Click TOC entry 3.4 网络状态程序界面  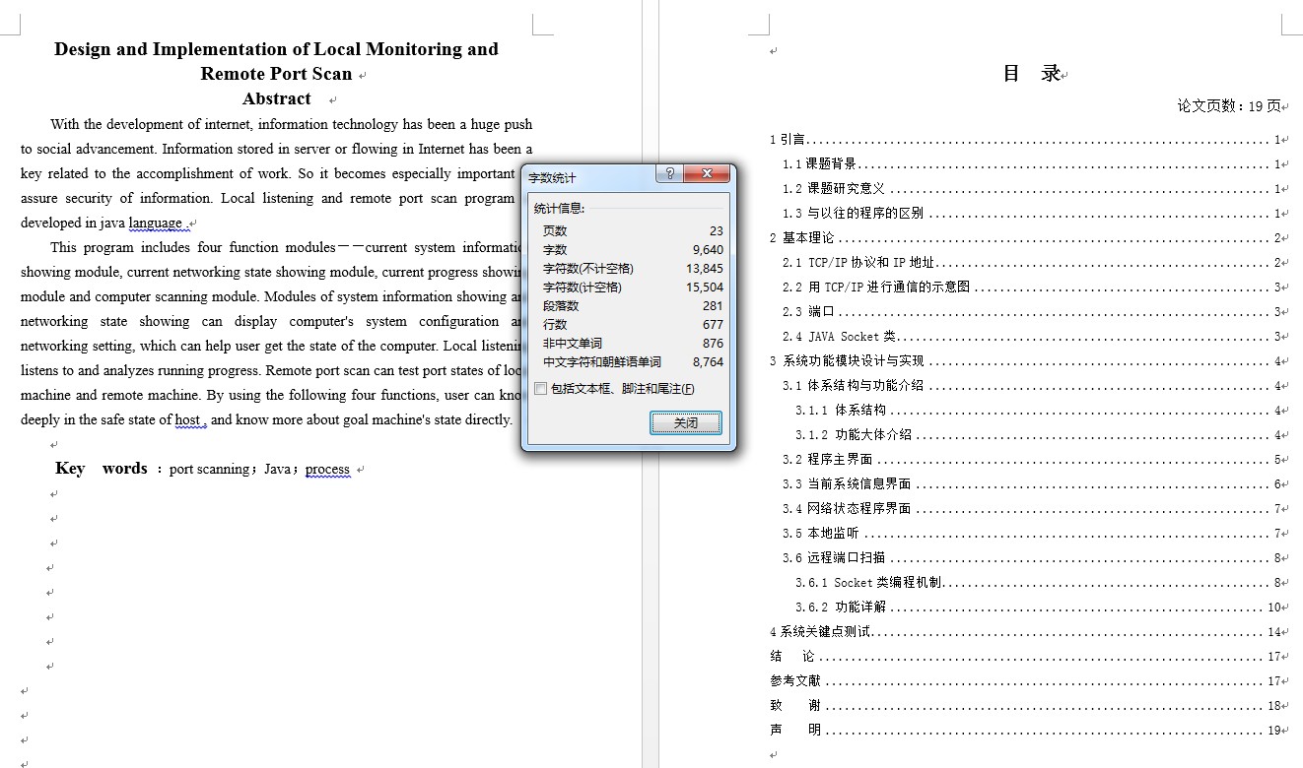[1032, 509]
